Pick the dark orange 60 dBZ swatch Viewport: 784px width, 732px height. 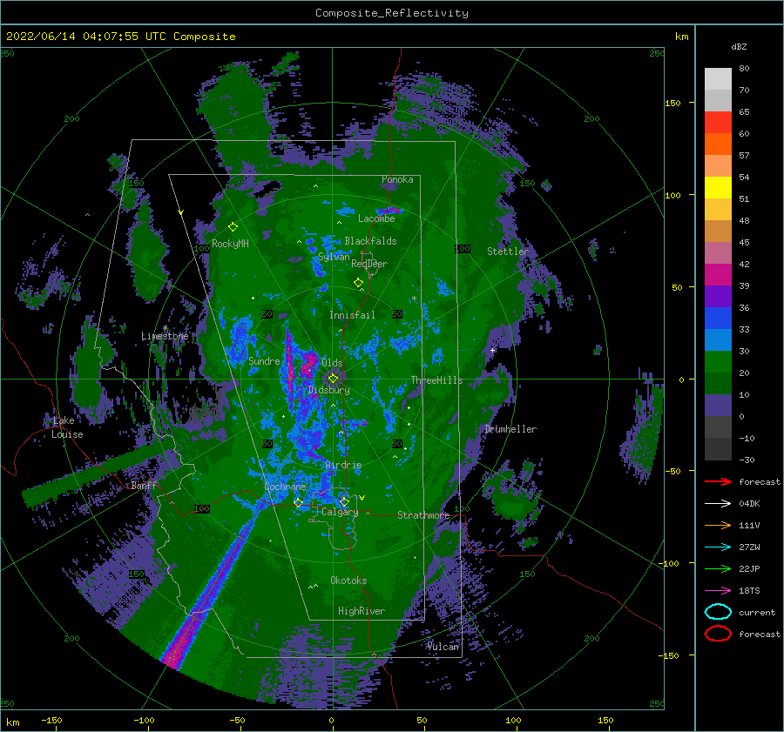(718, 144)
